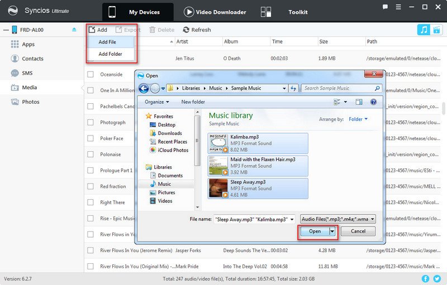Image resolution: width=447 pixels, height=285 pixels.
Task: Click the back arrow in Open dialog
Action: coord(144,89)
